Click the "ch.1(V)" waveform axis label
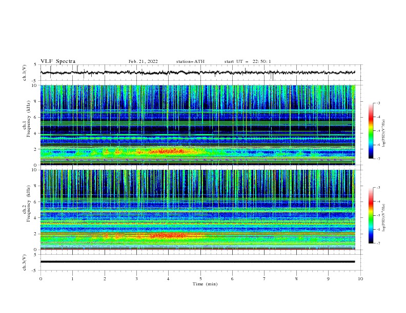The width and height of the screenshot is (406, 313). 25,73
